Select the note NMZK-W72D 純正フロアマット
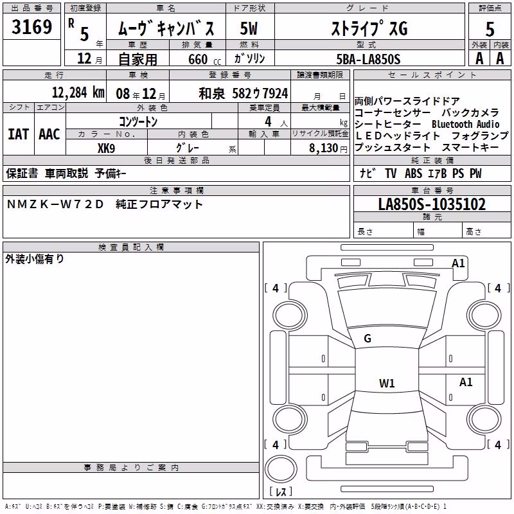514x514 pixels. pyautogui.click(x=105, y=204)
